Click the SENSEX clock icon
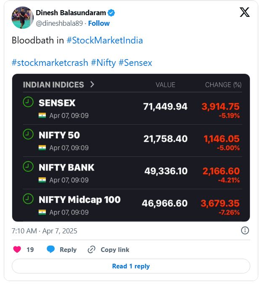 click(28, 102)
